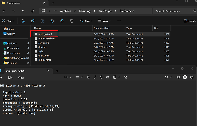Open the New dropdown in Explorer
Viewport: 197px width, 126px height.
coord(8,21)
